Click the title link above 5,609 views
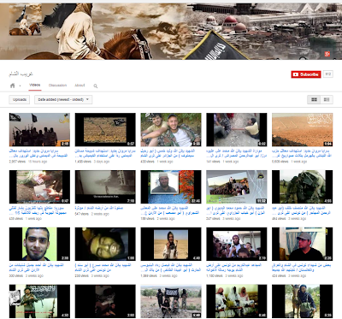The image size is (342, 319). (302, 153)
